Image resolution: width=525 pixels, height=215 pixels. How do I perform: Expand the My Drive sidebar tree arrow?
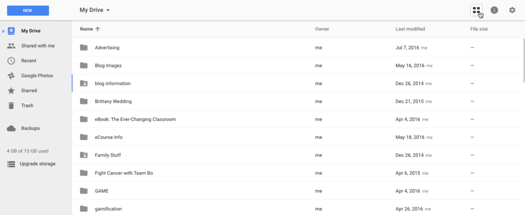4,31
